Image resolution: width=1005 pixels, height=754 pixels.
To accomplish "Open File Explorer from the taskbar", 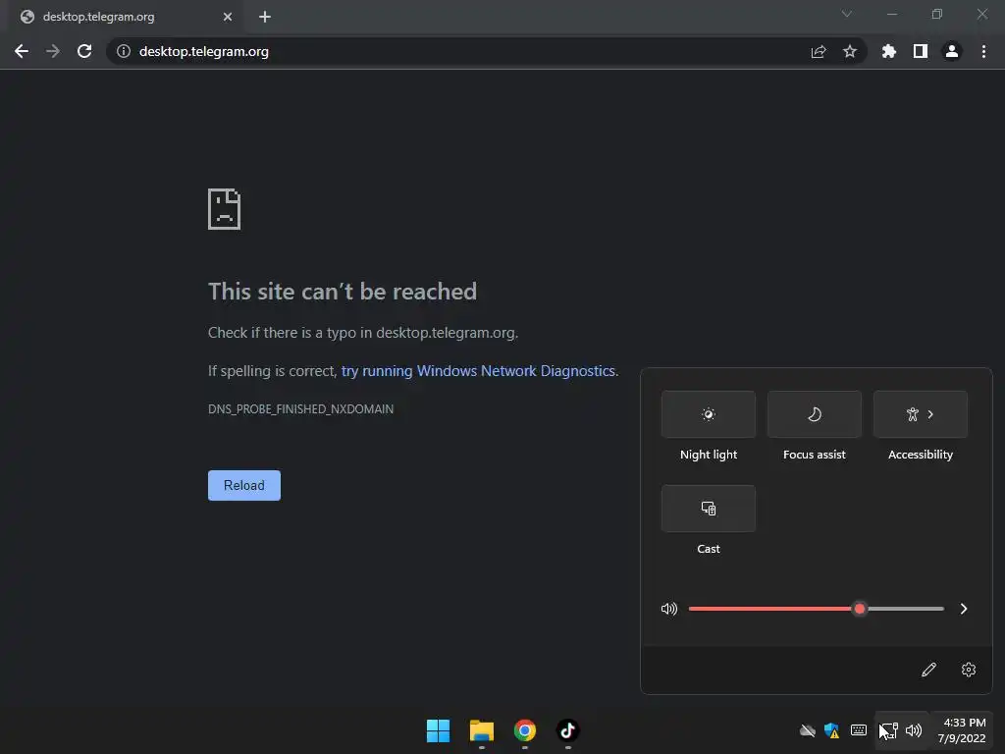I will click(481, 730).
